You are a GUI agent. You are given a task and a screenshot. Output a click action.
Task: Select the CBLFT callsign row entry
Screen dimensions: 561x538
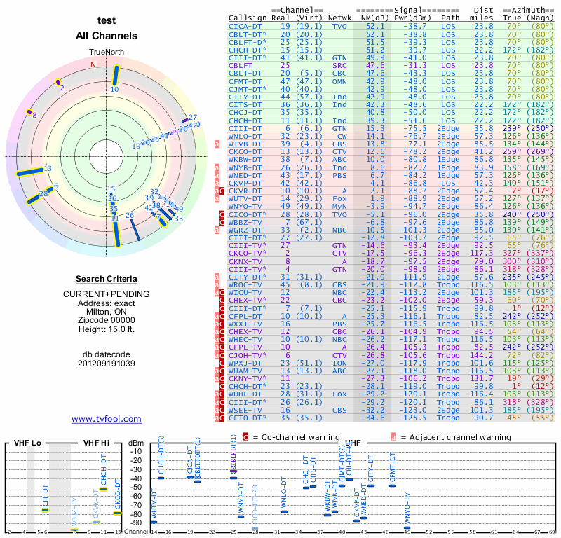243,65
